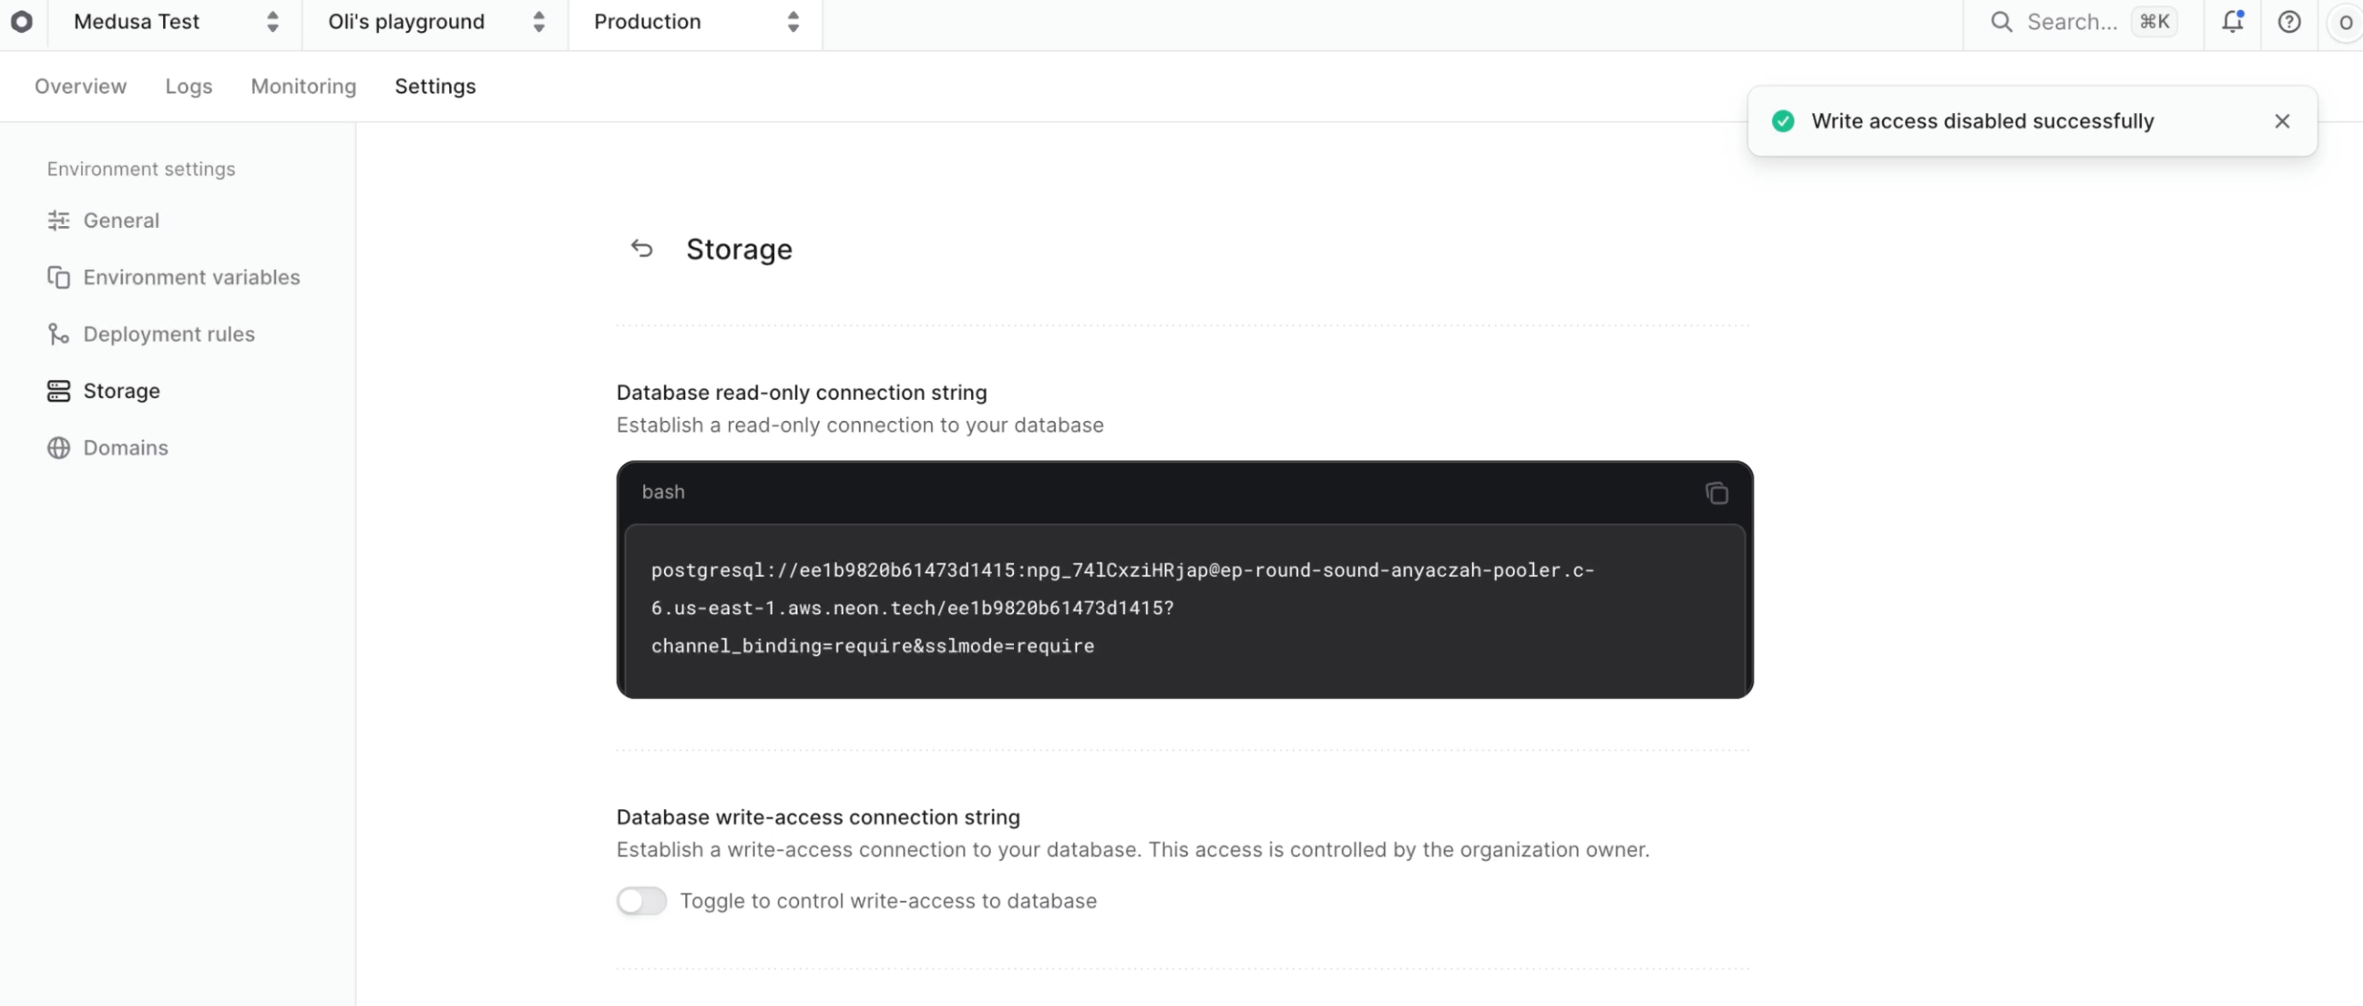The image size is (2363, 1006).
Task: Open Storage in the settings sidebar
Action: point(102,391)
